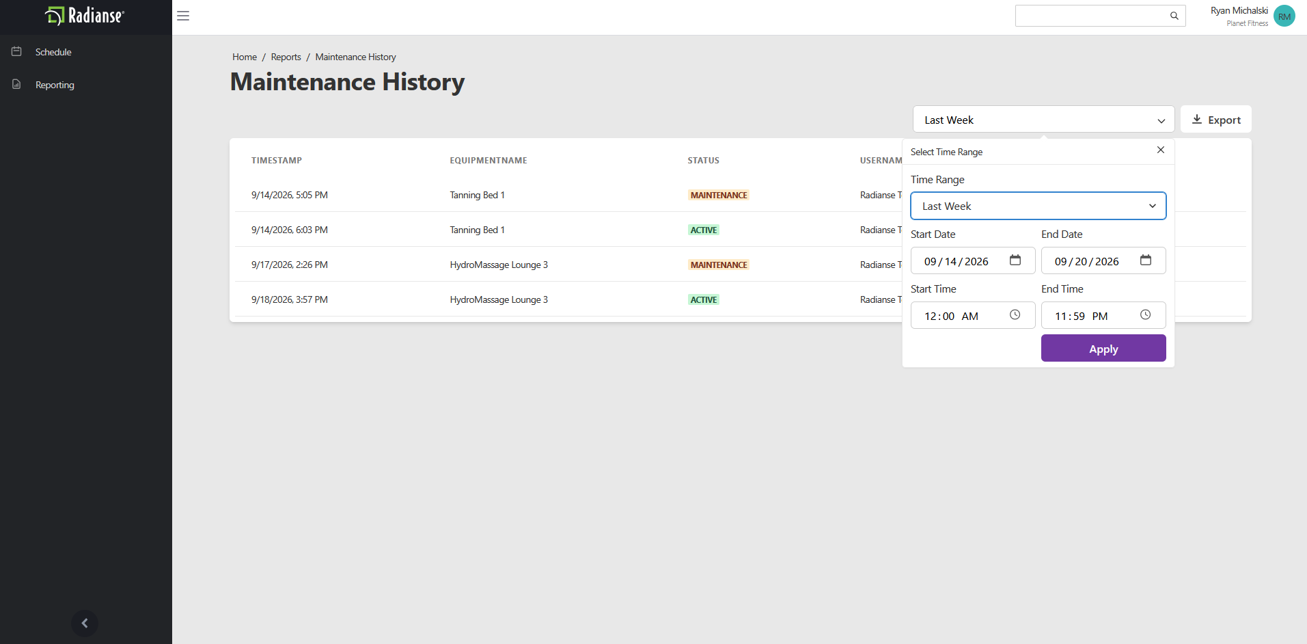
Task: Click Tanning Bed 1 in the 5:05 PM row
Action: pyautogui.click(x=477, y=195)
